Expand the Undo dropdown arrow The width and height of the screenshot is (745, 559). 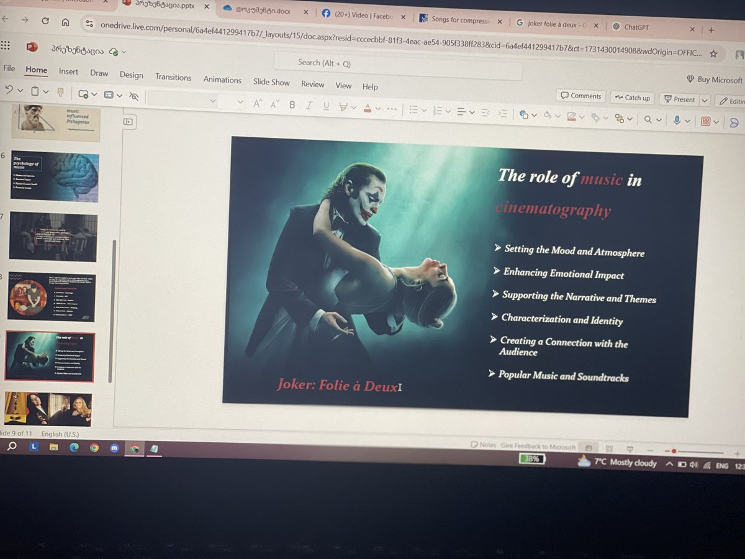[20, 91]
